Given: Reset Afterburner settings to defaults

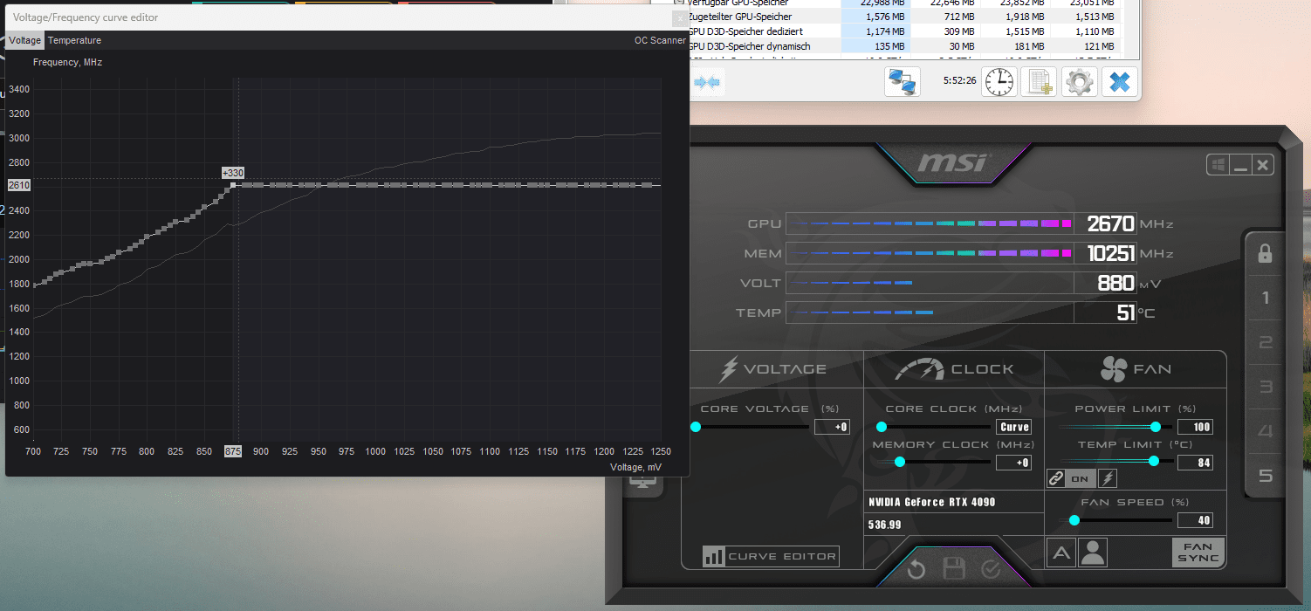Looking at the screenshot, I should coord(916,570).
